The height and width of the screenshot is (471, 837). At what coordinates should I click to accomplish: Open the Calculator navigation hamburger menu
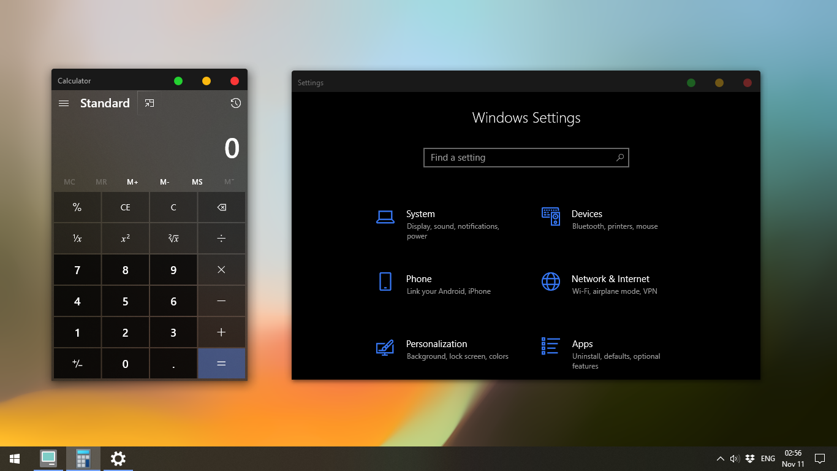(x=64, y=103)
